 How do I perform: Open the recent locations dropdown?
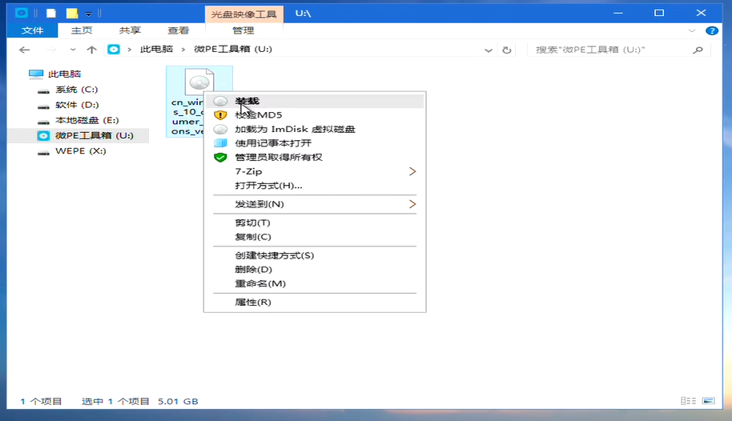point(73,50)
